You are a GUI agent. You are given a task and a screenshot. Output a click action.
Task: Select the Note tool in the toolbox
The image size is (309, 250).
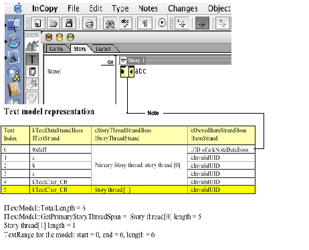click(x=32, y=72)
